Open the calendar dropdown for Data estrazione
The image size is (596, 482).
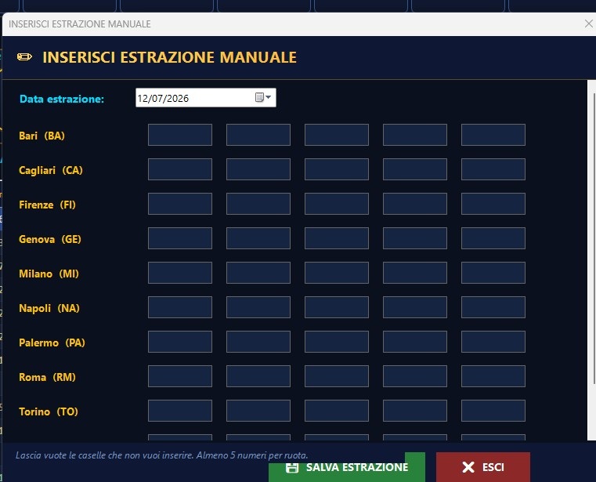click(263, 97)
